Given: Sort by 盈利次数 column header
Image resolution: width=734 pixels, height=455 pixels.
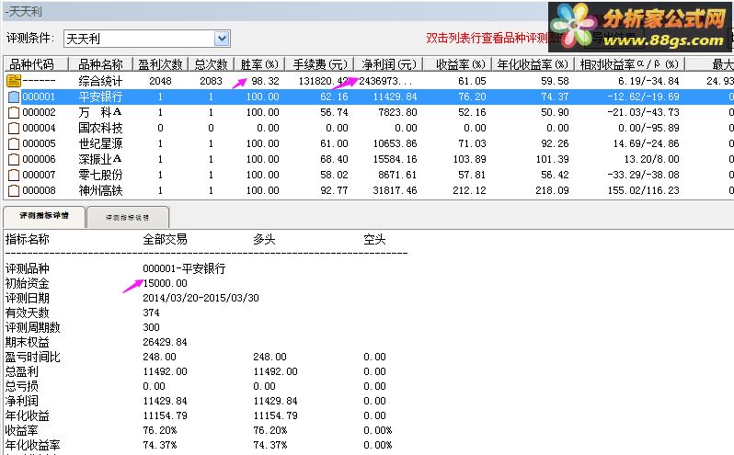Looking at the screenshot, I should tap(161, 64).
